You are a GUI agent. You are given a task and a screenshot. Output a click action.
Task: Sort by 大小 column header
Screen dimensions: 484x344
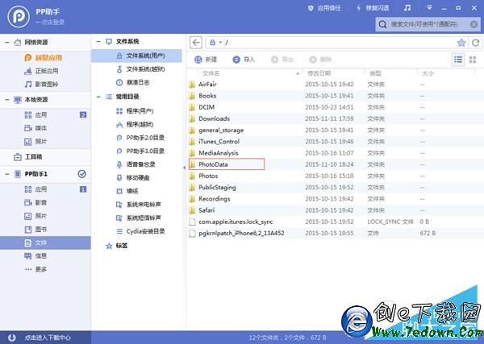click(x=428, y=73)
